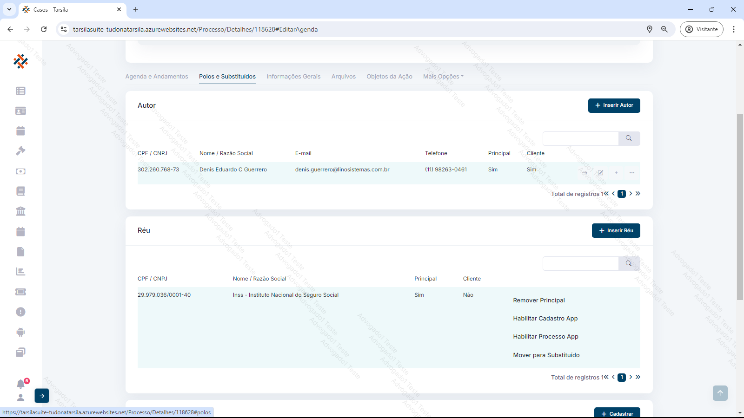
Task: Select Mover para Substituído menu option
Action: click(546, 355)
